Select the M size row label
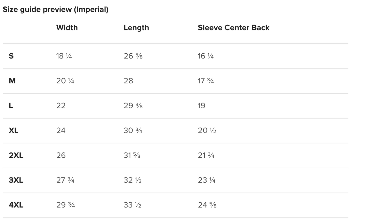Viewport: 367px width, 224px height. click(x=12, y=81)
